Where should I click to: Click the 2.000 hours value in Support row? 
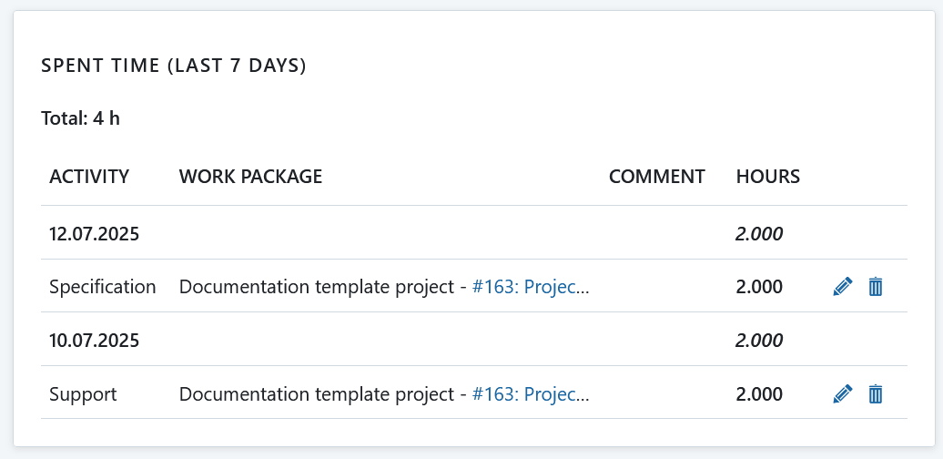pos(759,394)
